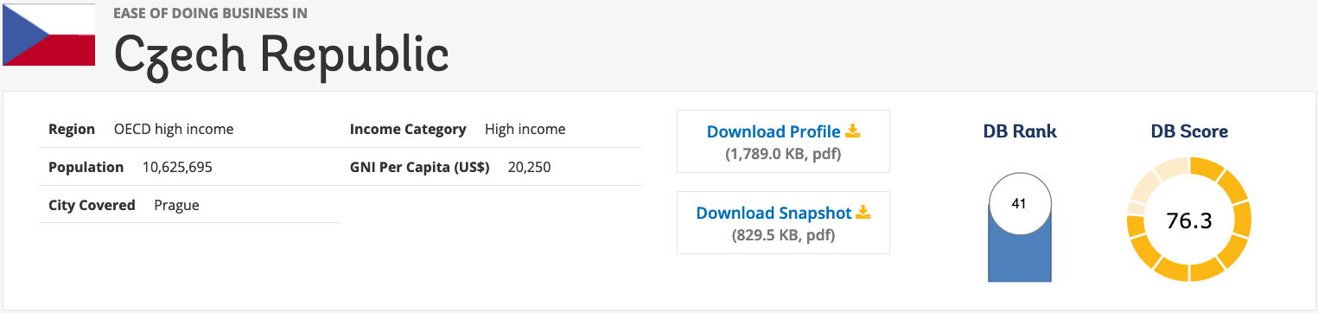1318x313 pixels.
Task: Click the 76.3 score value
Action: pos(1189,220)
